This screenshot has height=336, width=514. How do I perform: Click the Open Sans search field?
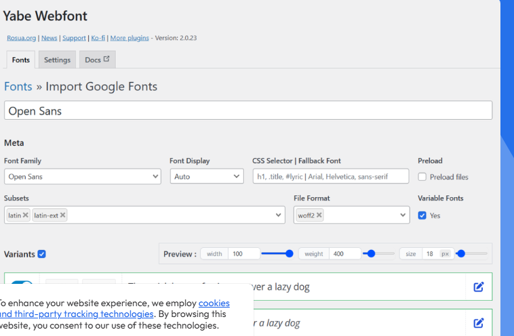[x=248, y=110]
